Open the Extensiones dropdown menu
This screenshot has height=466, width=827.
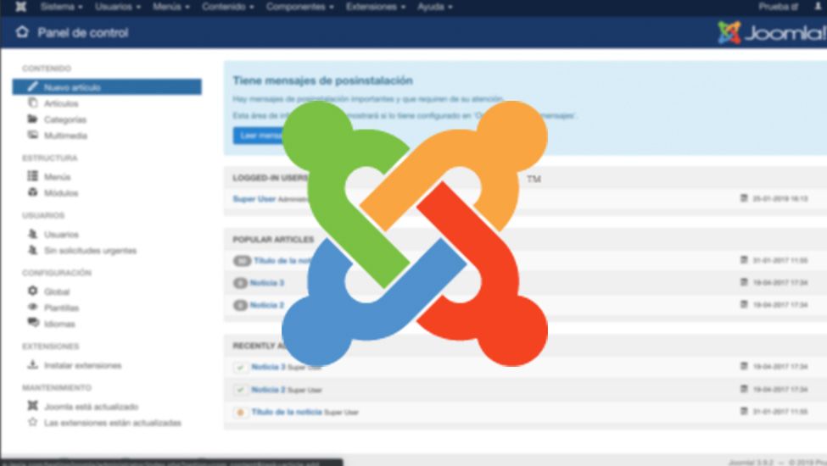pyautogui.click(x=376, y=7)
